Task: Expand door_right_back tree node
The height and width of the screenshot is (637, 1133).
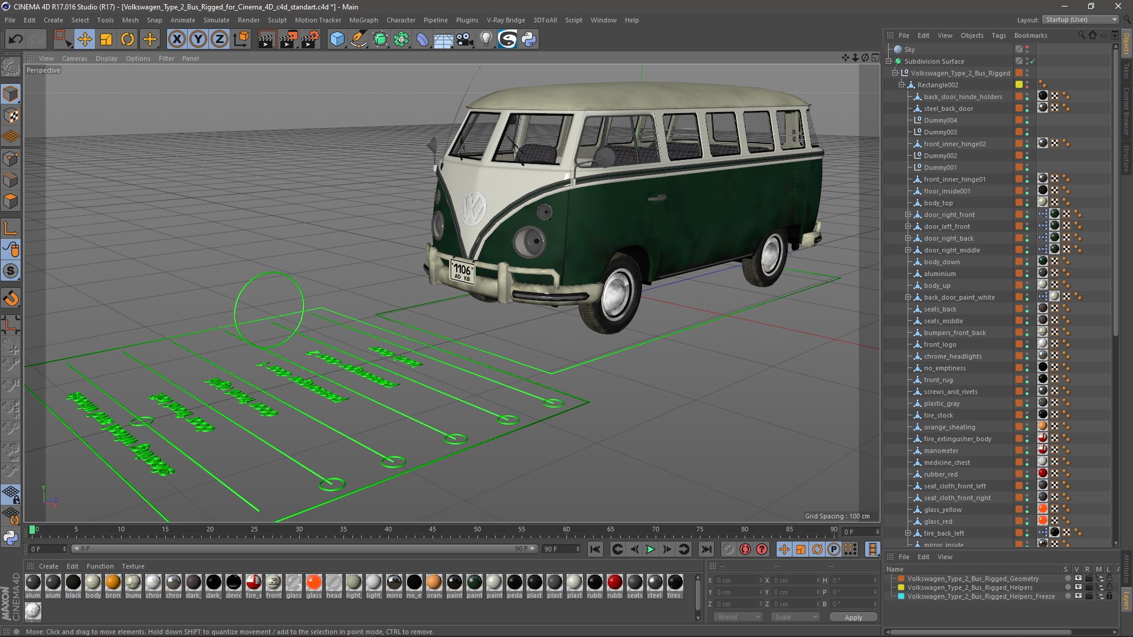Action: (x=908, y=238)
